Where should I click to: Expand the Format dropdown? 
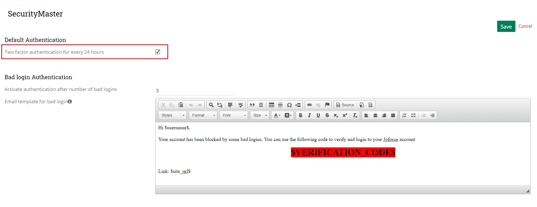point(203,115)
